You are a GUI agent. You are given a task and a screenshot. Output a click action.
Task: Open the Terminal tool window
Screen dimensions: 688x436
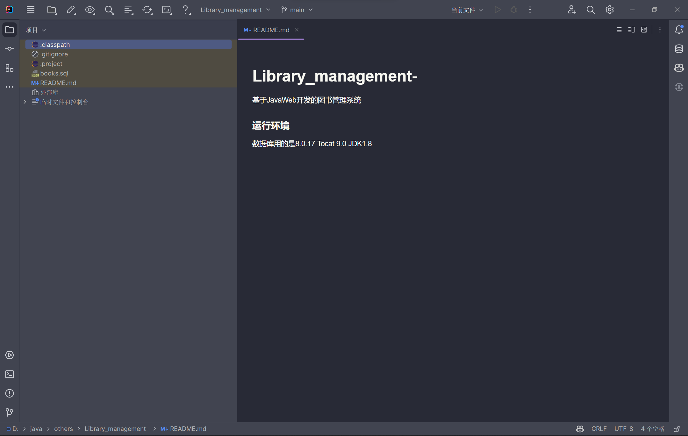click(x=10, y=374)
